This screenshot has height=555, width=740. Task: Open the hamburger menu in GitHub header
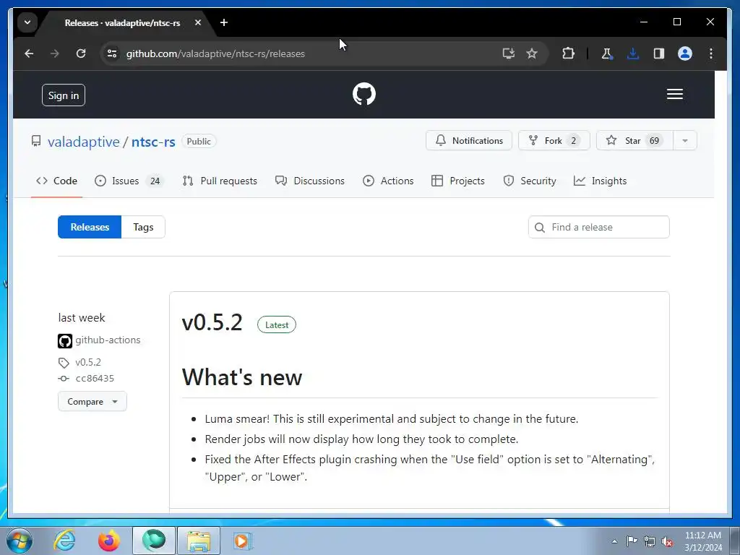point(674,94)
